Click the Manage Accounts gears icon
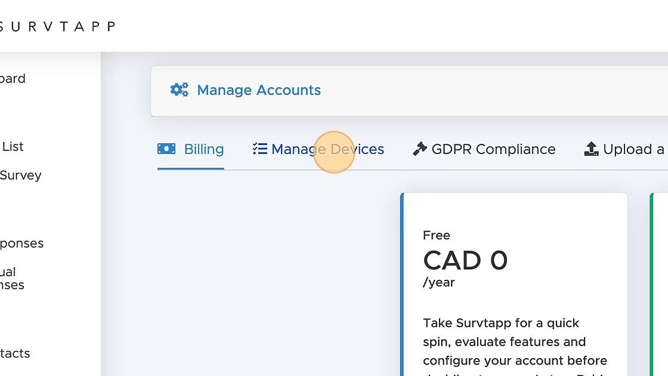Screen dimensions: 668x376 point(180,90)
